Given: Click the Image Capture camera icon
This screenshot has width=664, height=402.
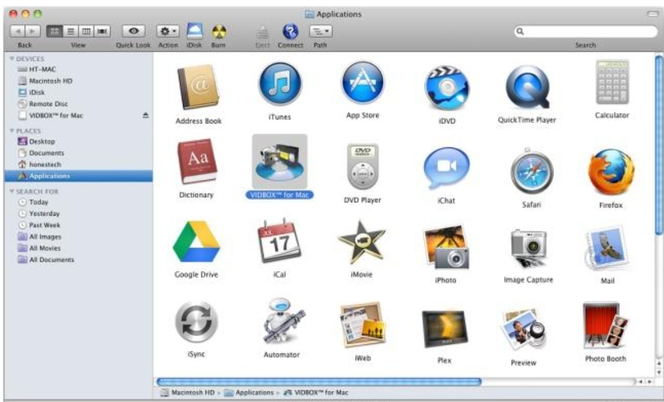Looking at the screenshot, I should tap(529, 249).
